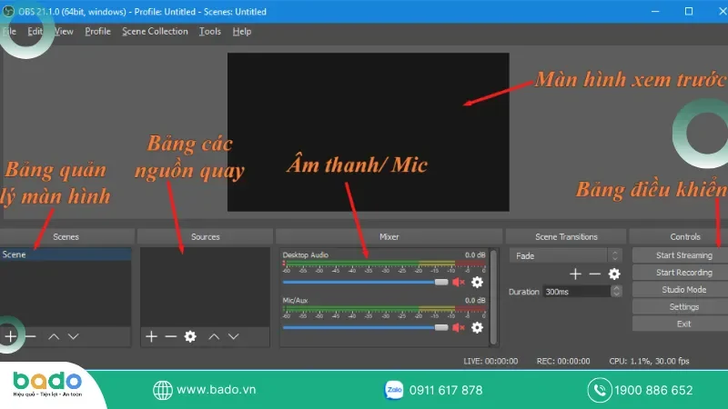Open the Tools menu
Screen dimensions: 728x409
[210, 32]
